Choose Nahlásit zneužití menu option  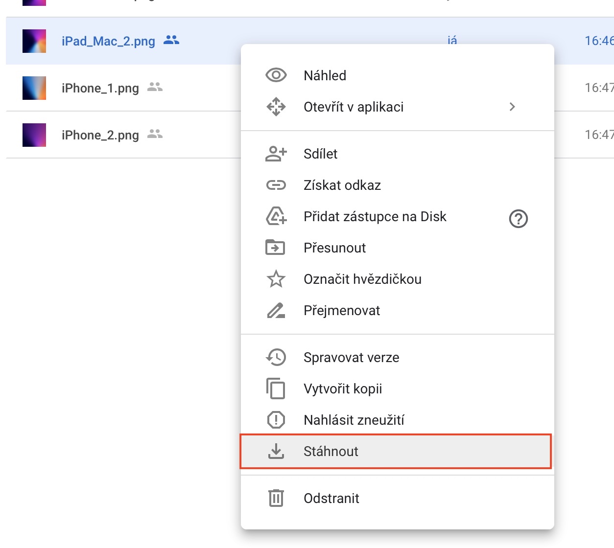[354, 420]
